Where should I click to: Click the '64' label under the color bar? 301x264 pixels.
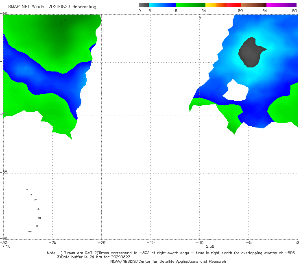(265, 11)
